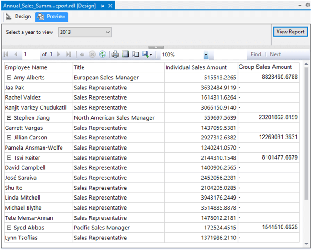Image resolution: width=311 pixels, height=250 pixels.
Task: Refresh the report
Action: tap(102, 55)
